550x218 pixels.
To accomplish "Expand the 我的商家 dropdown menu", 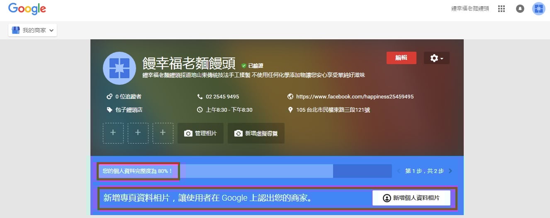I will click(33, 30).
